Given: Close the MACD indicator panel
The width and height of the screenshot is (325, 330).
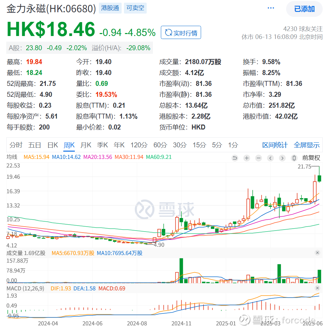Looking at the screenshot, I should [x=317, y=288].
